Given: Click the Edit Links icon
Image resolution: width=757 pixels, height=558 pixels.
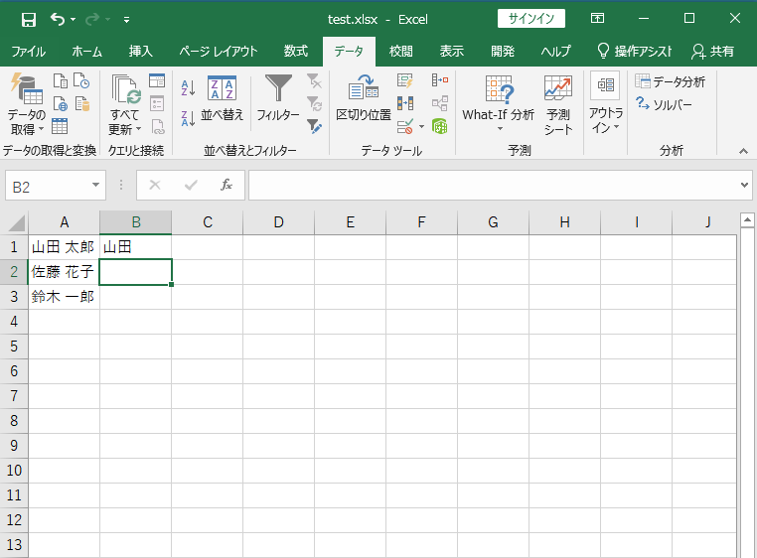Looking at the screenshot, I should tap(157, 126).
